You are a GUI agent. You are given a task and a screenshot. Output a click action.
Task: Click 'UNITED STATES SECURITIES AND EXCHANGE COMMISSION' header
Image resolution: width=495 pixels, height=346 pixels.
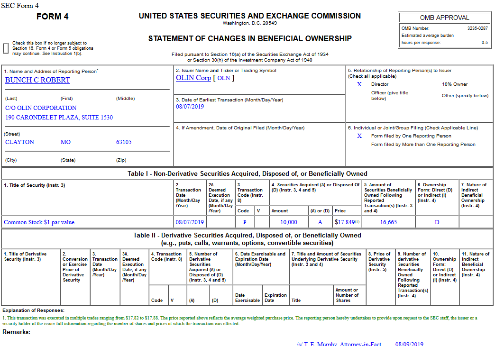[x=250, y=16]
